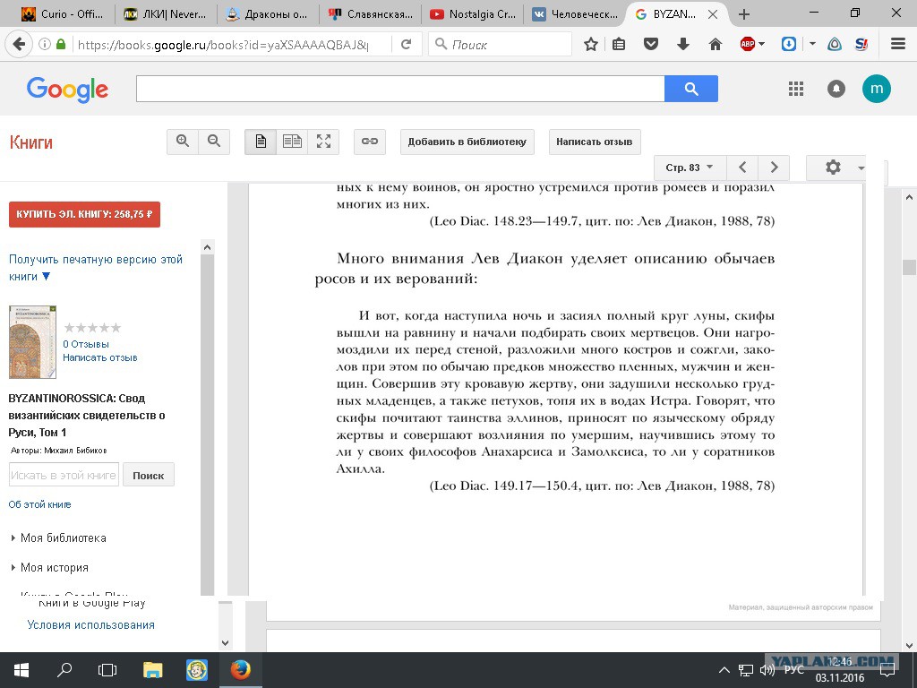Switch to the Nostalgia Cr... YouTube tab

472,14
